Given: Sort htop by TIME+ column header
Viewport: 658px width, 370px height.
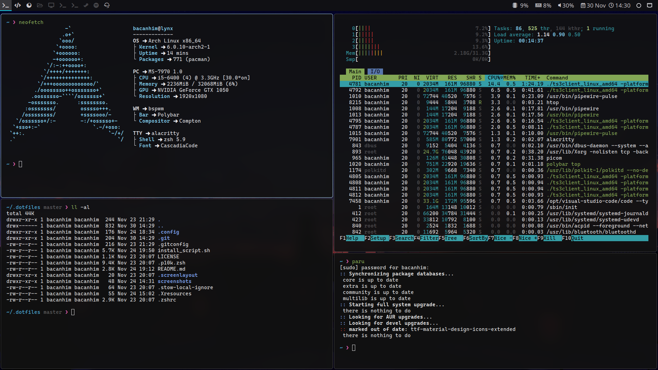Looking at the screenshot, I should 533,78.
